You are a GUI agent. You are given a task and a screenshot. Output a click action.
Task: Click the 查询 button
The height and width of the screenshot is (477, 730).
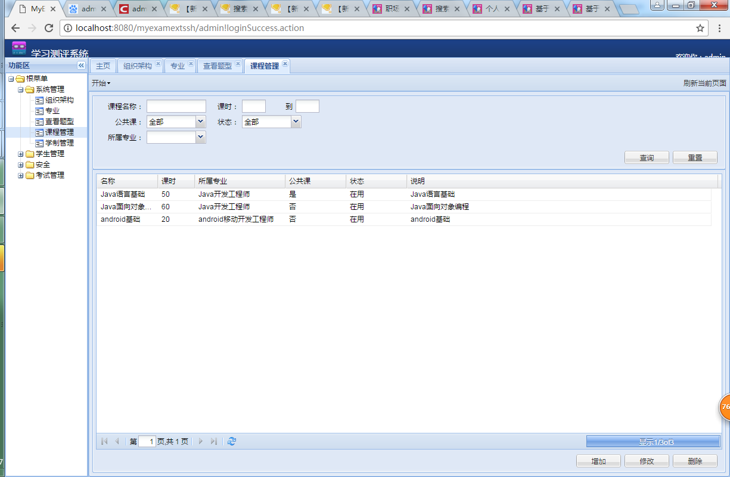(x=647, y=157)
